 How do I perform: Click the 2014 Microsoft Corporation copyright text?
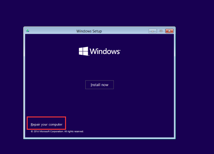pos(57,132)
